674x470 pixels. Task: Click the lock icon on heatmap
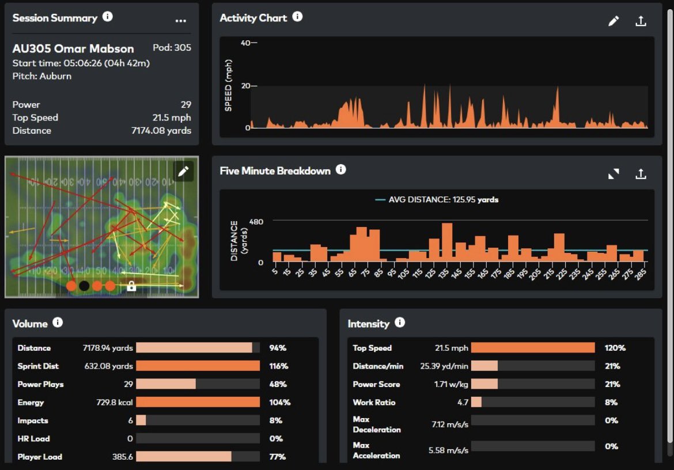pos(131,286)
